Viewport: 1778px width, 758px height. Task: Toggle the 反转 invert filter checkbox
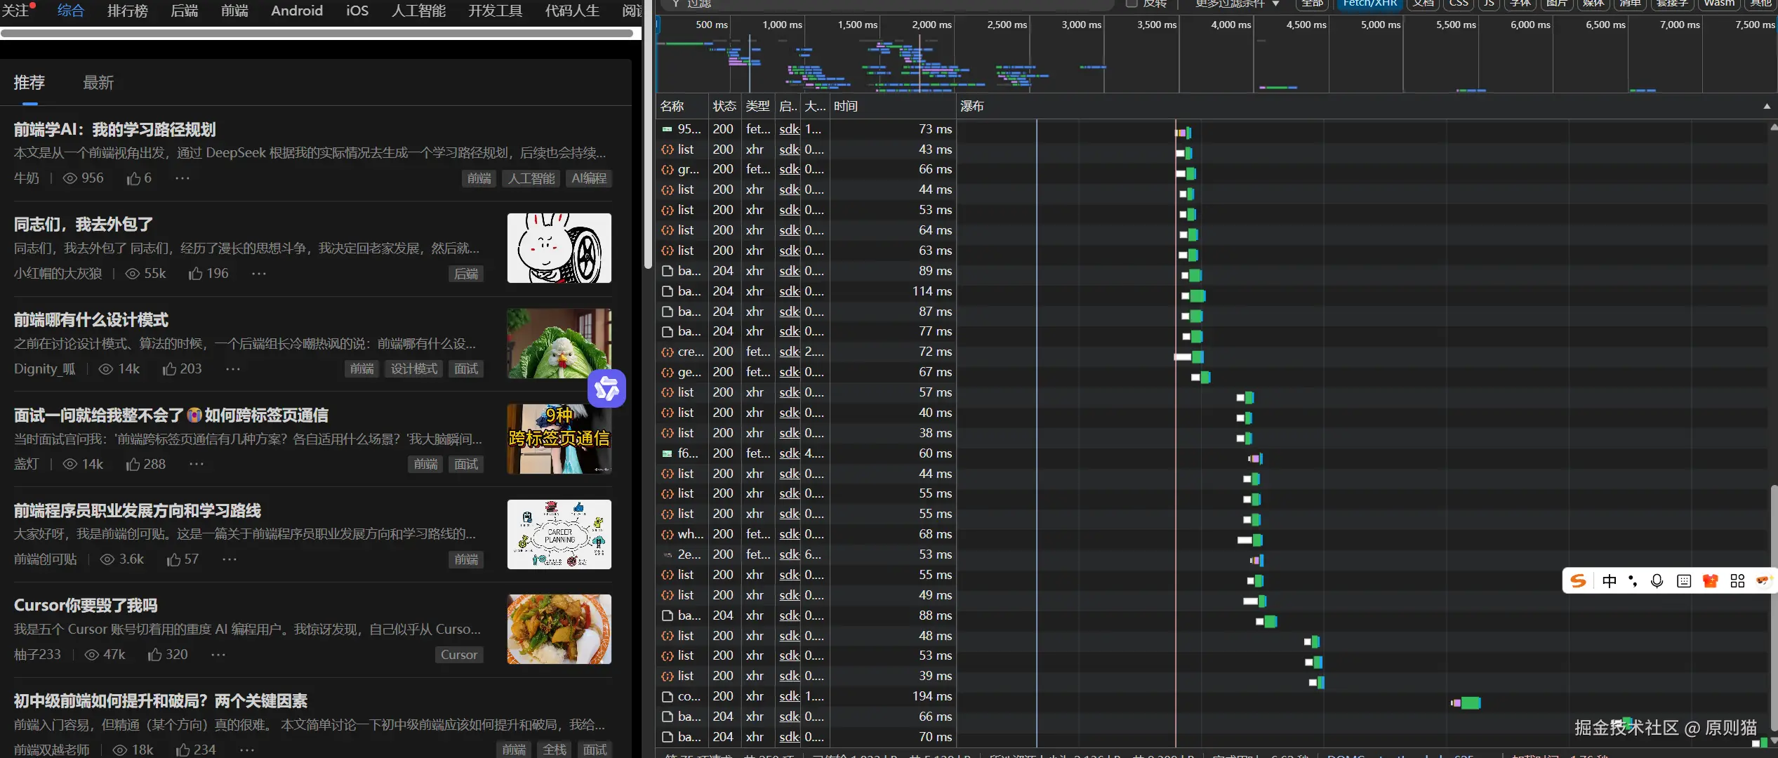[1131, 4]
